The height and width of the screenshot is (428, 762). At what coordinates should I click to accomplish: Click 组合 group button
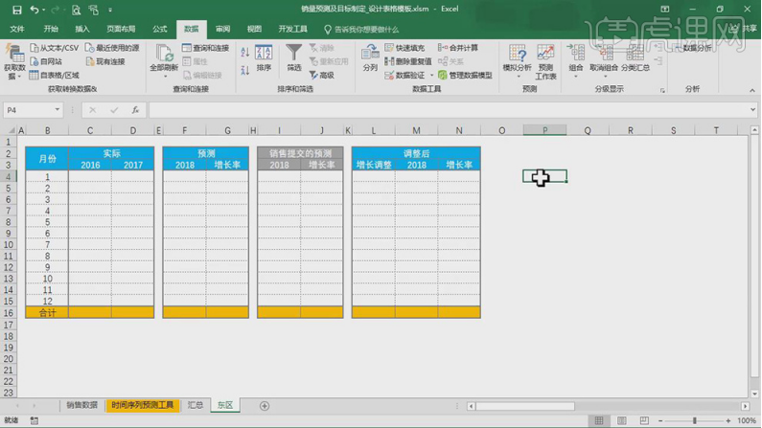tap(576, 61)
